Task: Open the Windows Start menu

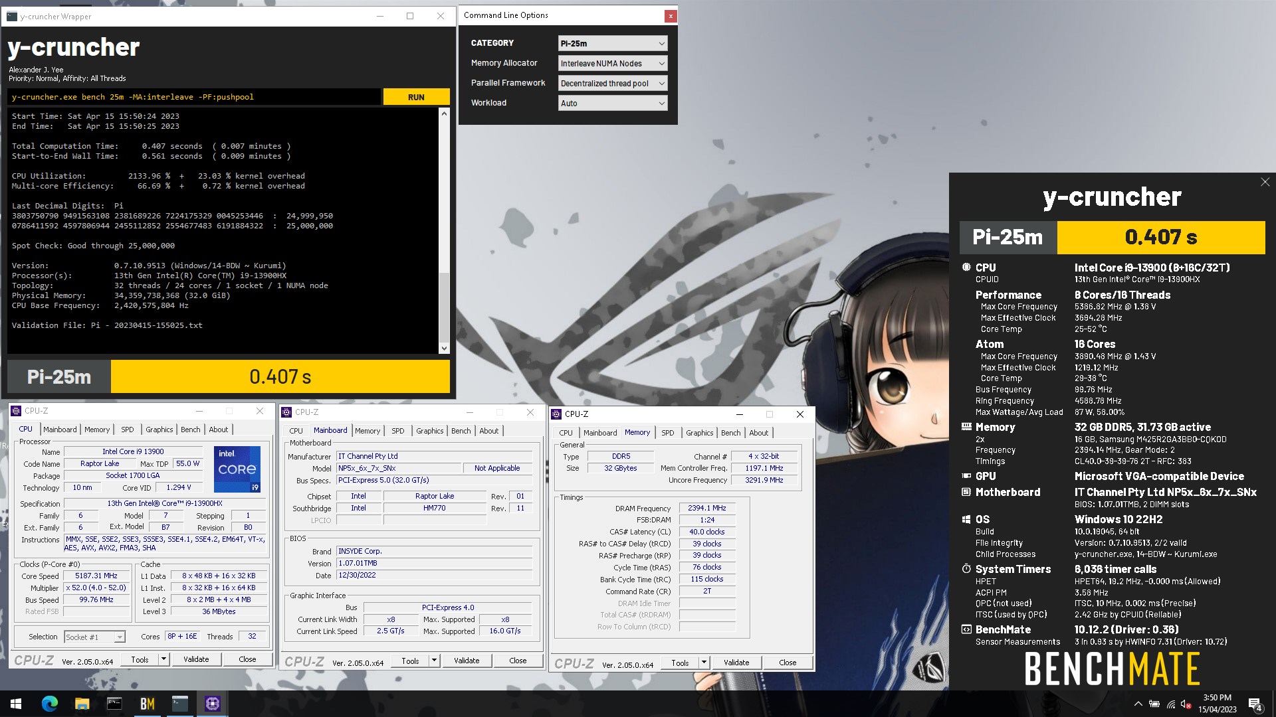Action: (x=16, y=704)
